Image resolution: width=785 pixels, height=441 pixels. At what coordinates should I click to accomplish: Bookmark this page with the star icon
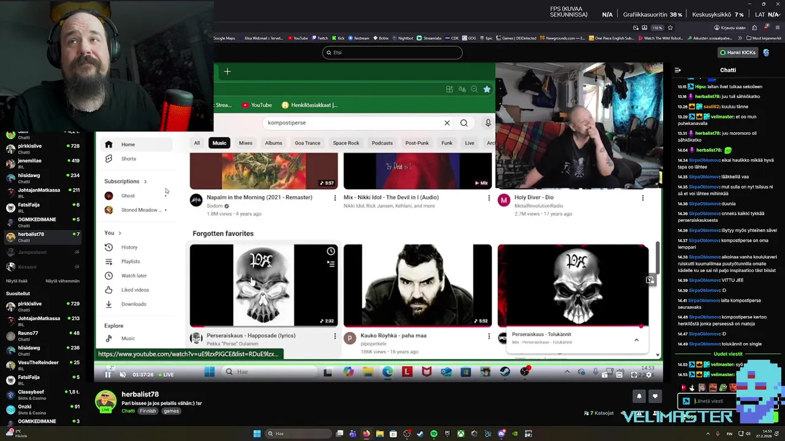pyautogui.click(x=670, y=28)
